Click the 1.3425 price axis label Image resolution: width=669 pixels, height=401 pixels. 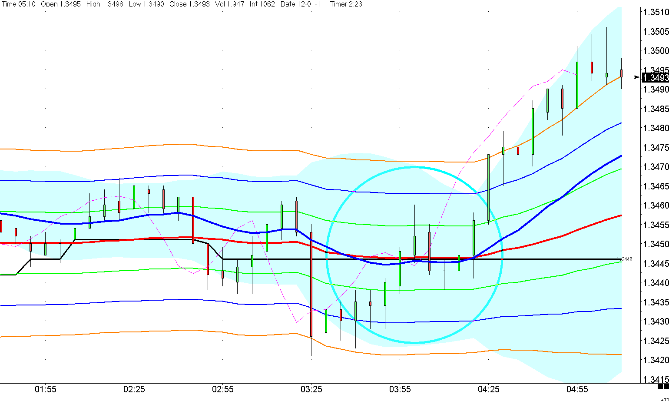tap(656, 341)
